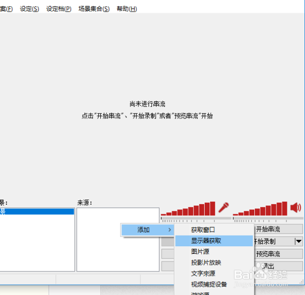305x295 pixels.
Task: Choose 视频捕捉设备 from the context menu
Action: pyautogui.click(x=214, y=284)
